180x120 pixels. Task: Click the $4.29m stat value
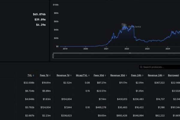click(x=41, y=25)
